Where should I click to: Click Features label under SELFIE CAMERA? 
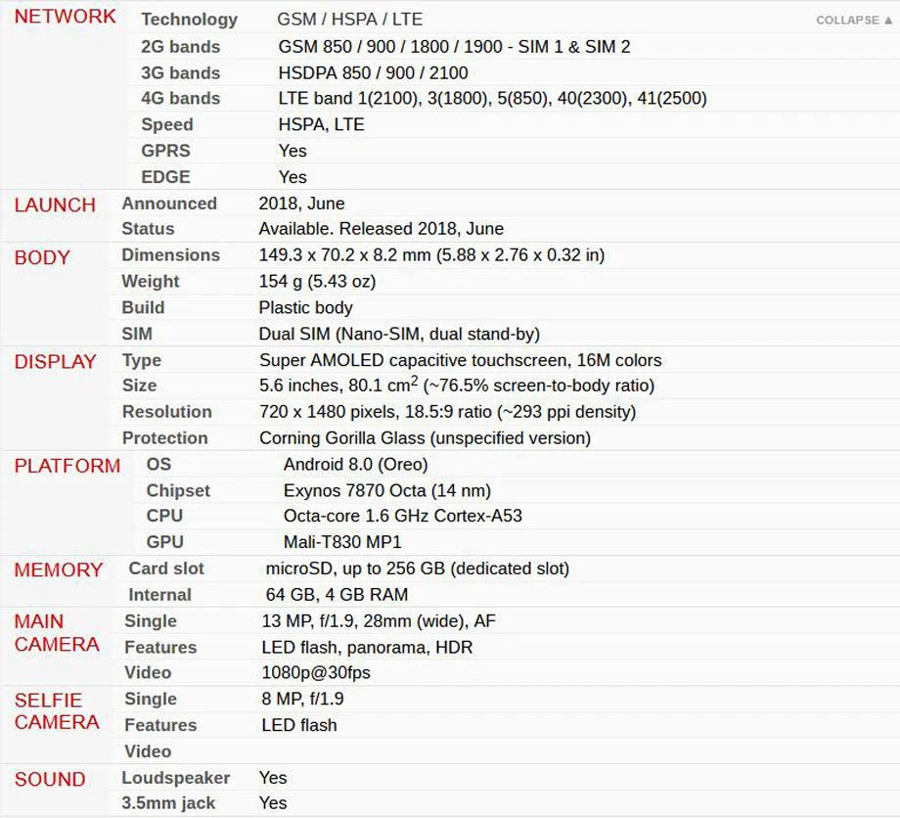pos(160,725)
